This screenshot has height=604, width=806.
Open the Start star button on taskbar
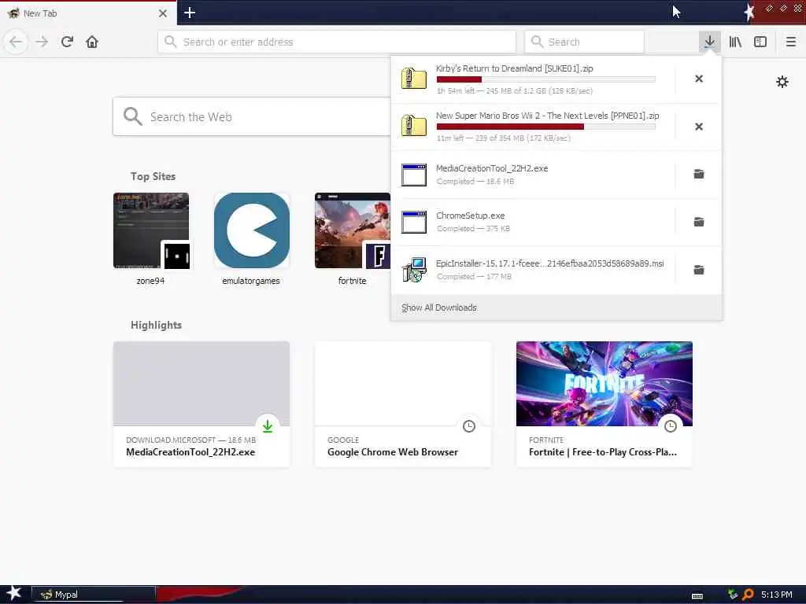tap(13, 594)
